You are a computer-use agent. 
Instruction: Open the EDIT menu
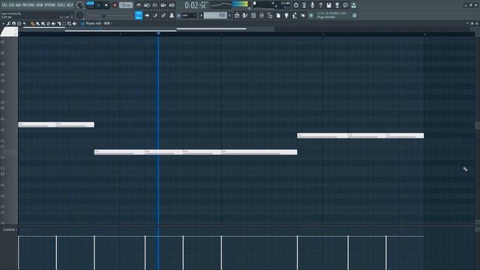tap(11, 5)
